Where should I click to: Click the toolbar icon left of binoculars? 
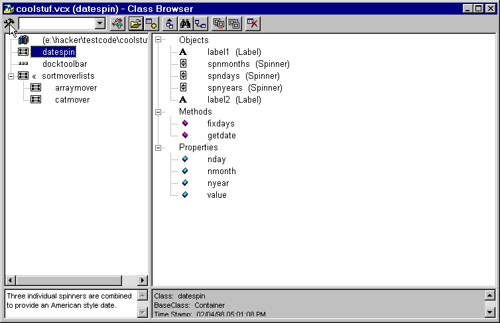click(x=169, y=24)
